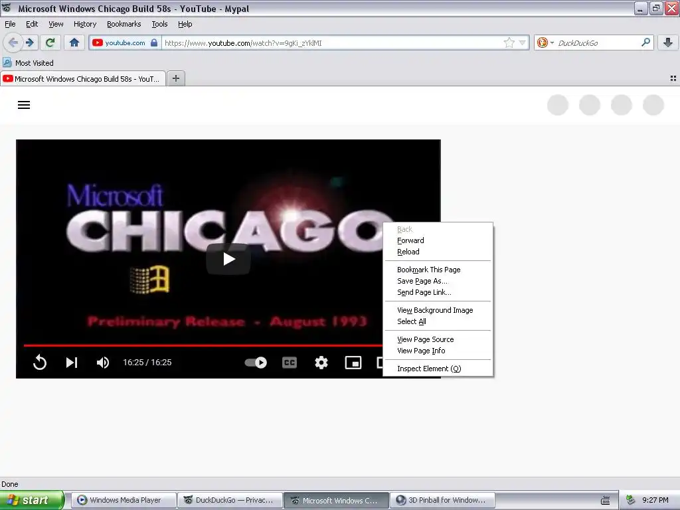Toggle closed captions CC button

290,362
